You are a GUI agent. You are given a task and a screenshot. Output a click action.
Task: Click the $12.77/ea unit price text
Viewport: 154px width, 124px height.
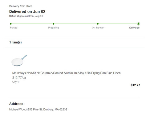[19, 78]
